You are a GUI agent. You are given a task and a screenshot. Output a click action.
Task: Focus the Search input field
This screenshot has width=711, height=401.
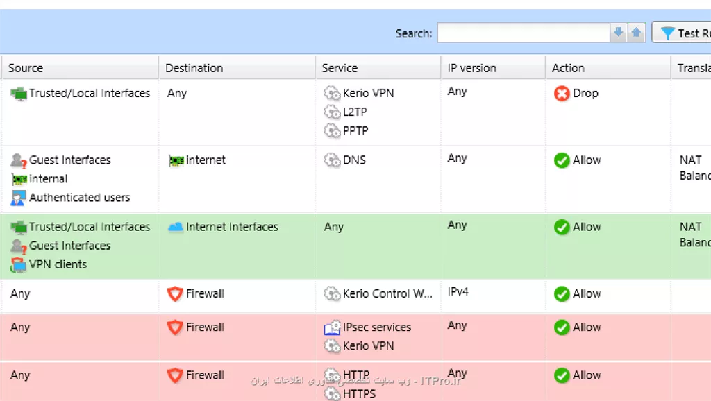(524, 33)
